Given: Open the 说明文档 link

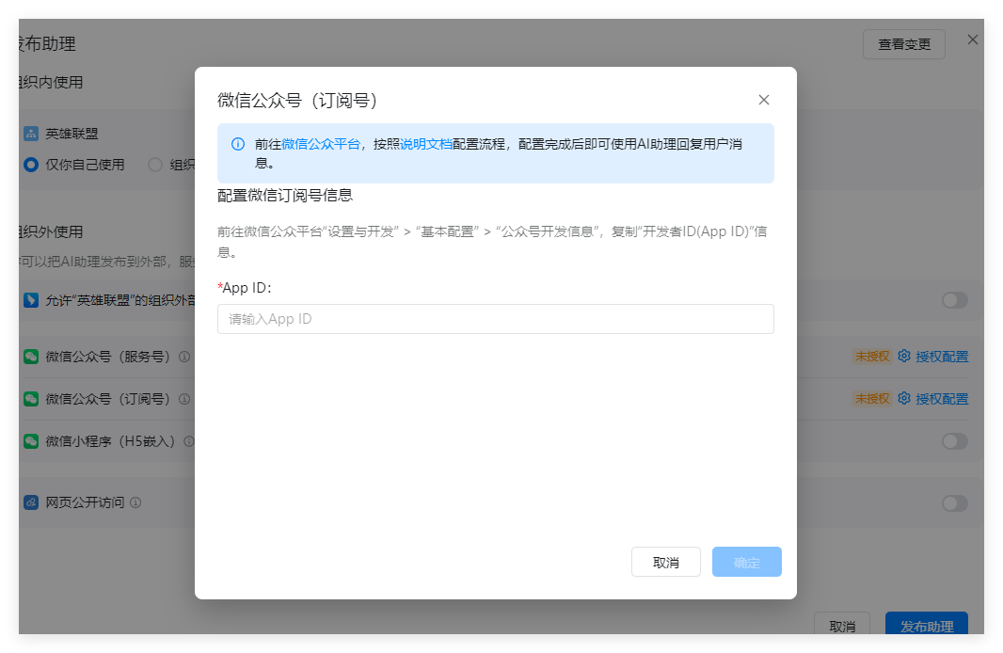Looking at the screenshot, I should pyautogui.click(x=426, y=144).
